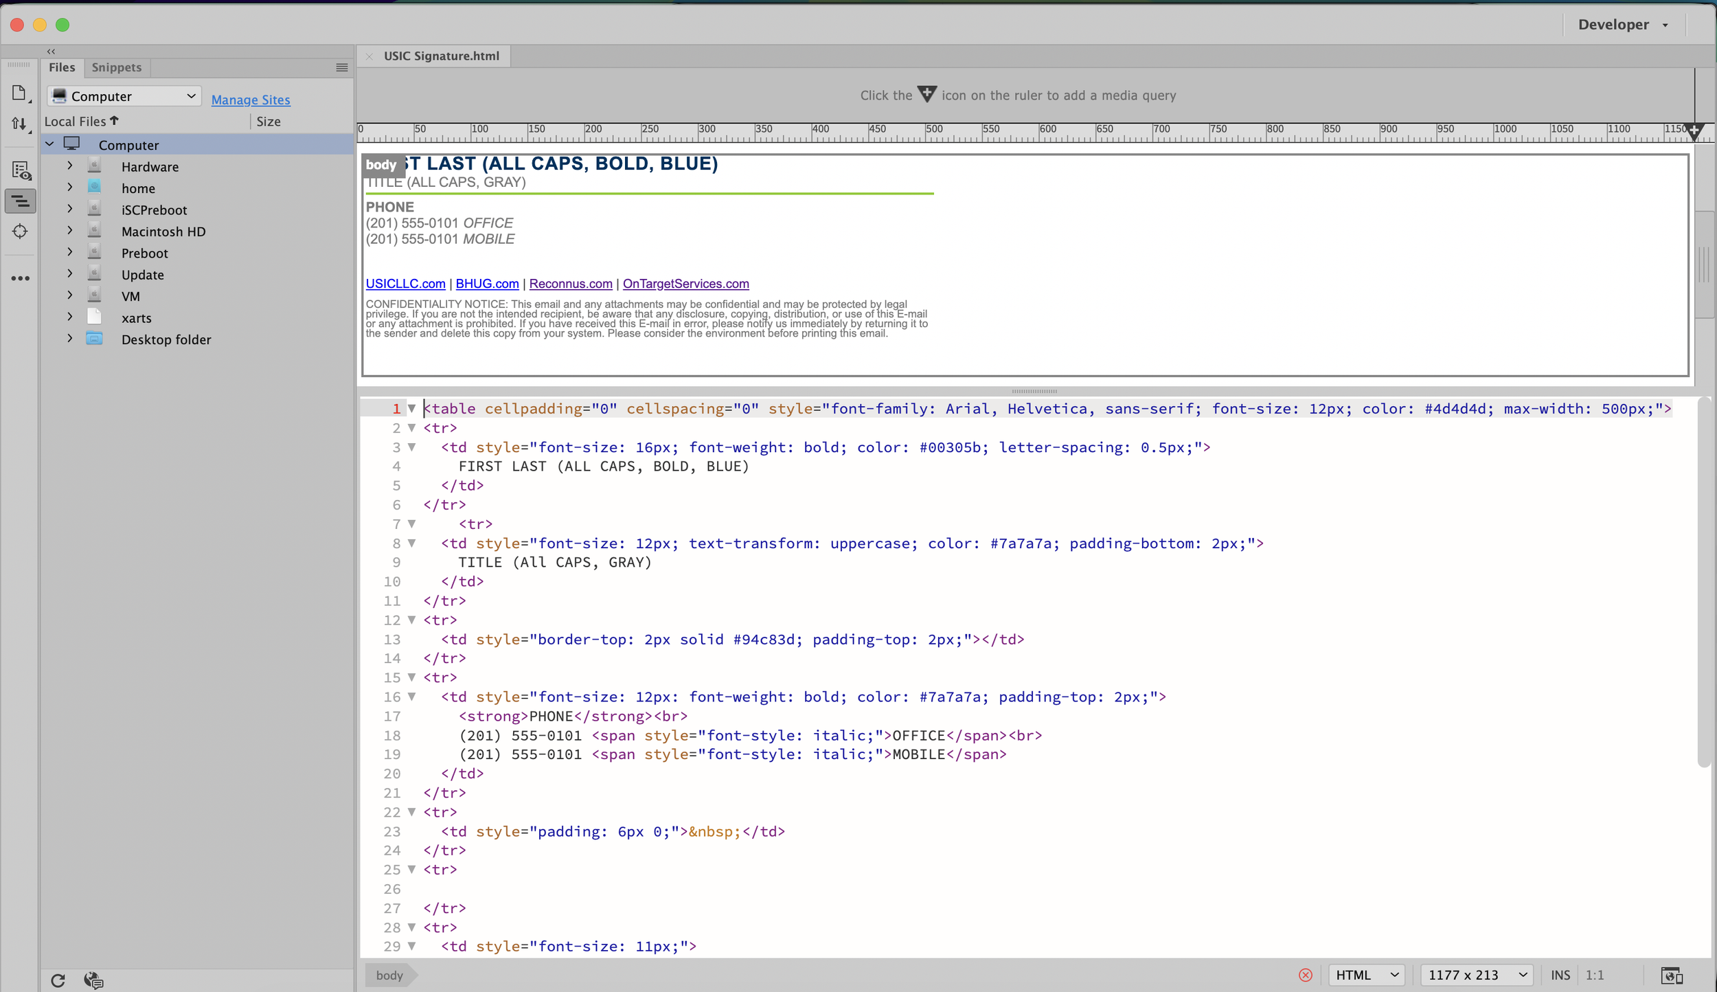Viewport: 1717px width, 992px height.
Task: Open the Computer site dropdown
Action: tap(124, 96)
